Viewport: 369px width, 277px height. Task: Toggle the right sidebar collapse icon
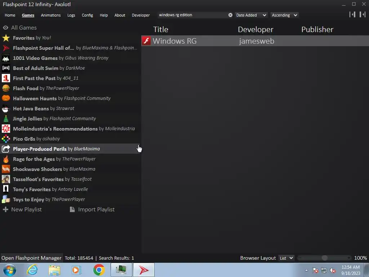point(363,14)
